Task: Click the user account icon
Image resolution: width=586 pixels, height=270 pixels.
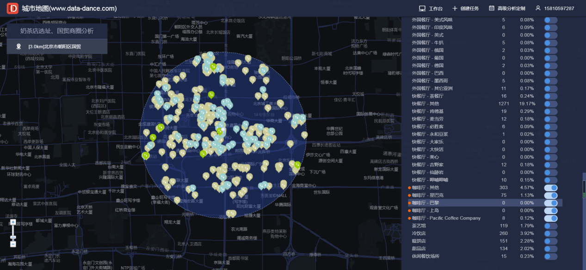Action: [538, 8]
